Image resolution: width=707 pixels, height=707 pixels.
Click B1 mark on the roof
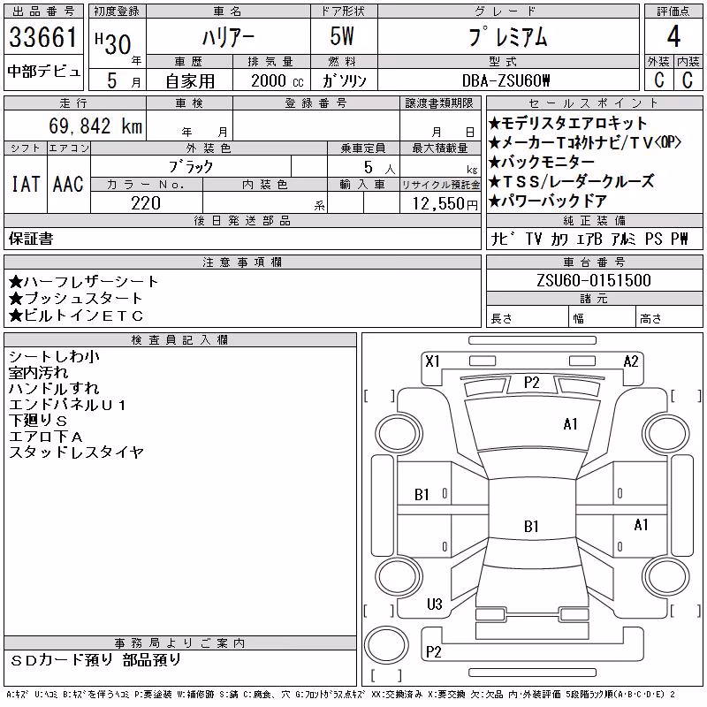pyautogui.click(x=532, y=526)
